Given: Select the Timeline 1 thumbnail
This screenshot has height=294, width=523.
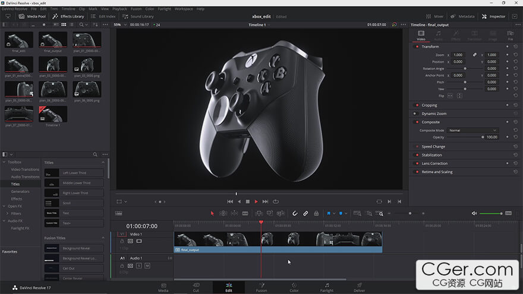Looking at the screenshot, I should 53,114.
